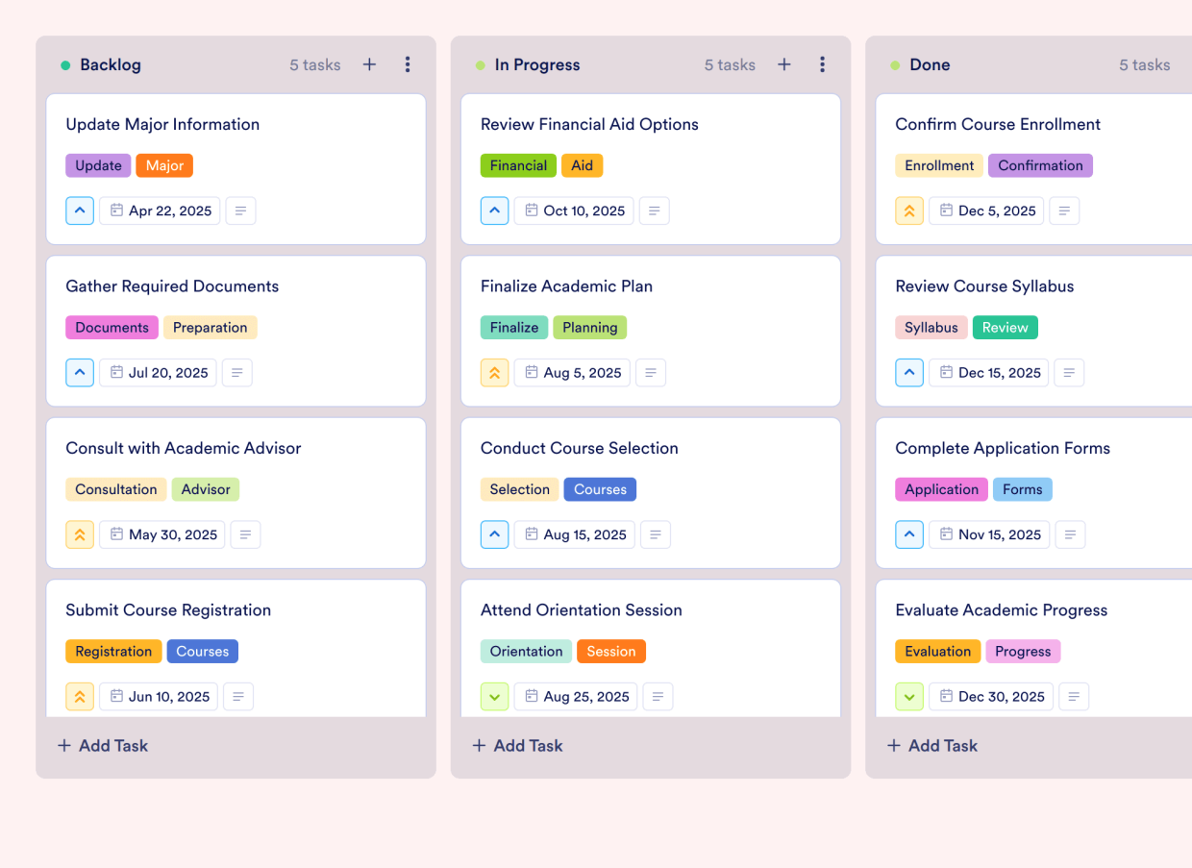Screen dimensions: 1192x868
Task: Click the description icon on Gather Required Documents
Action: click(236, 372)
